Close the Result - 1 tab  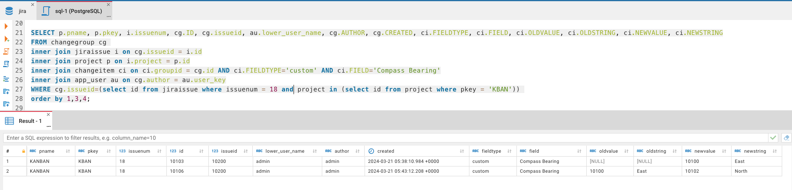(x=48, y=115)
